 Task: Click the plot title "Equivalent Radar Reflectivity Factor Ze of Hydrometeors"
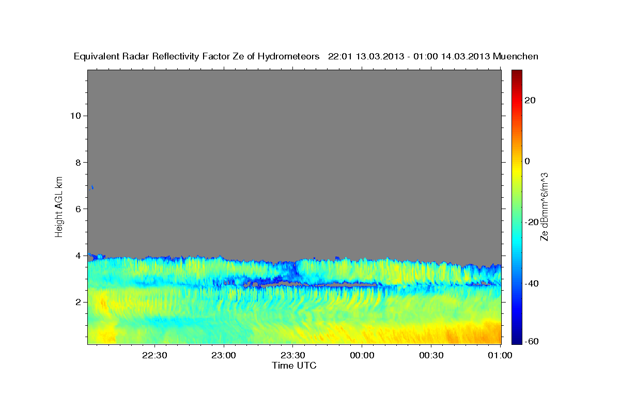[196, 56]
